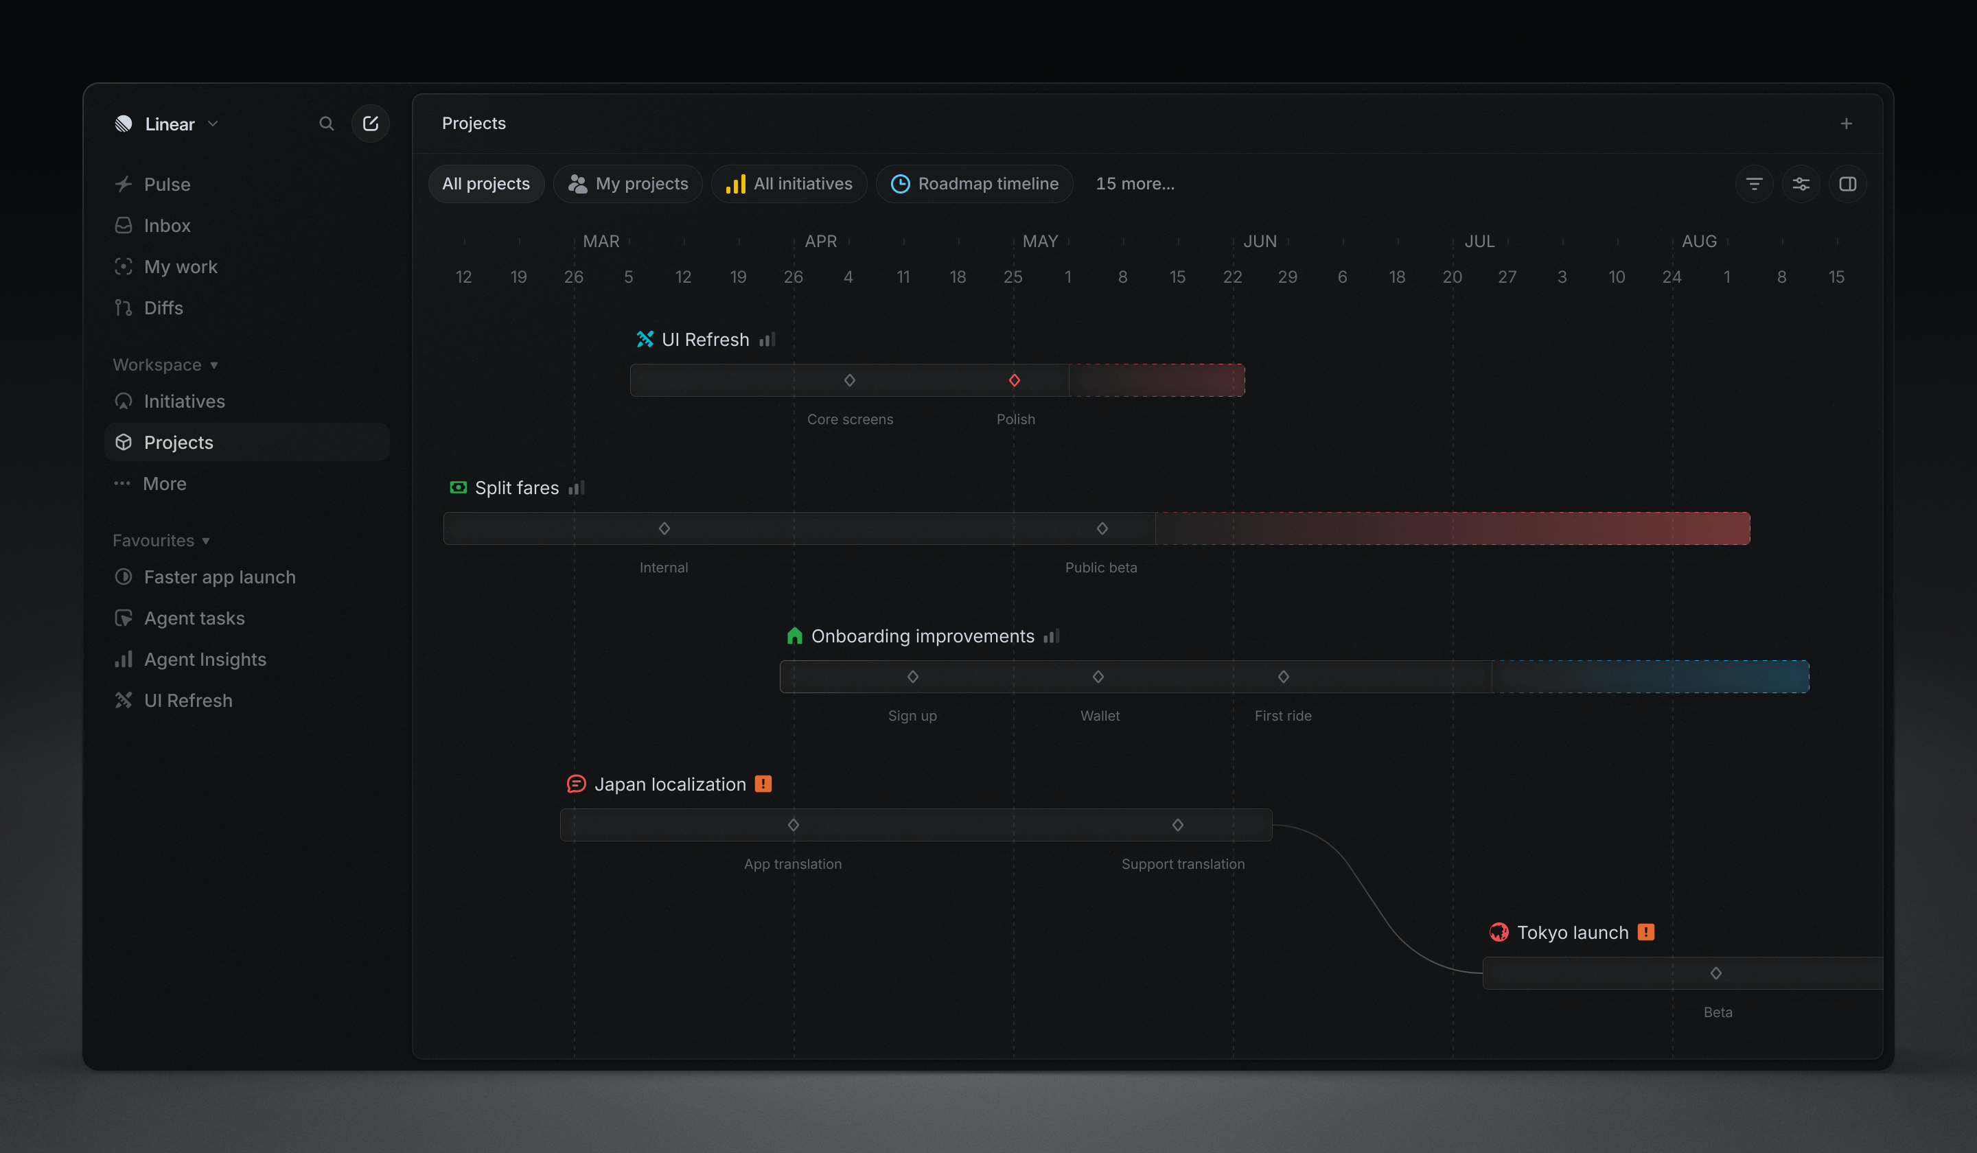The image size is (1977, 1153).
Task: Toggle the side panel icon
Action: coord(1847,183)
